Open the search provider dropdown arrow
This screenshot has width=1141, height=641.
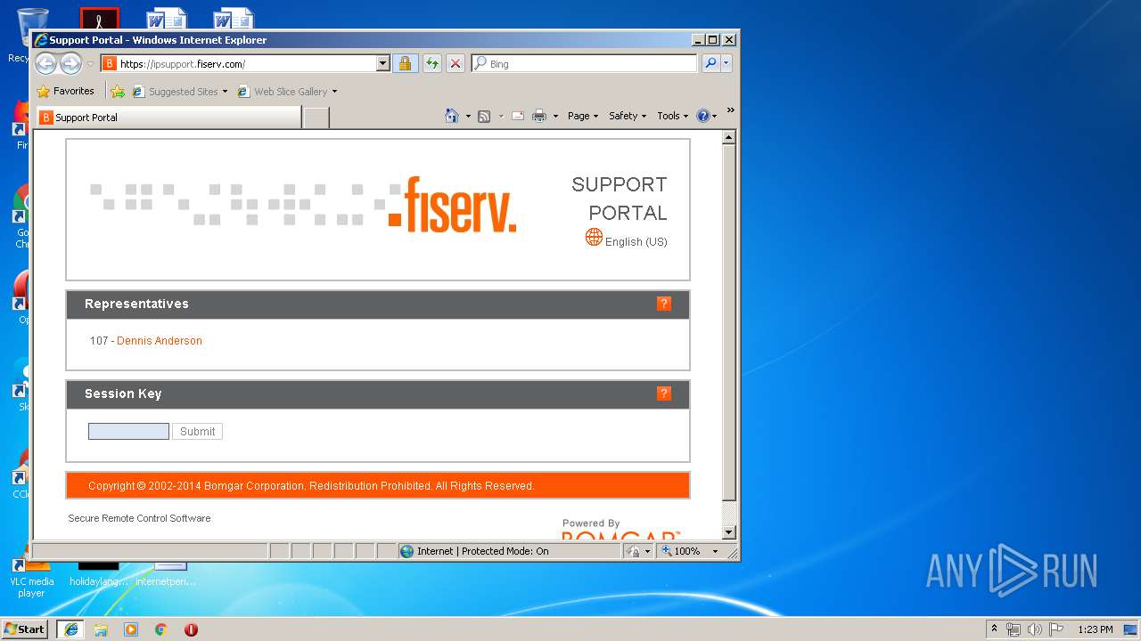click(x=726, y=63)
